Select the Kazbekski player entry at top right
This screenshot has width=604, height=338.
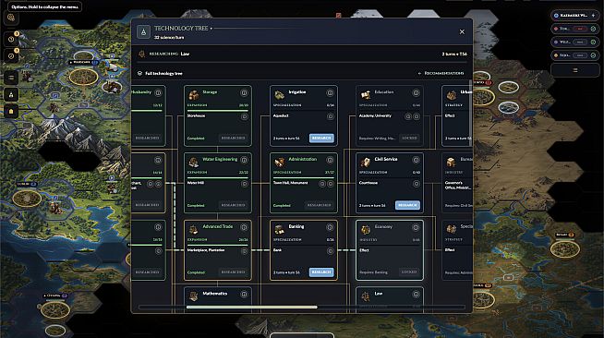(574, 15)
